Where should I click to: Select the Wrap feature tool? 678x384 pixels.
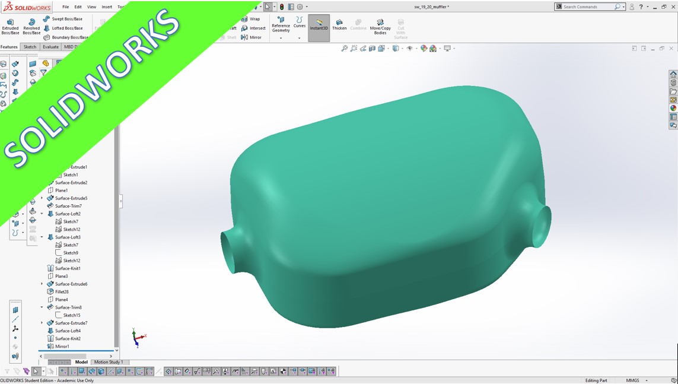coord(251,19)
